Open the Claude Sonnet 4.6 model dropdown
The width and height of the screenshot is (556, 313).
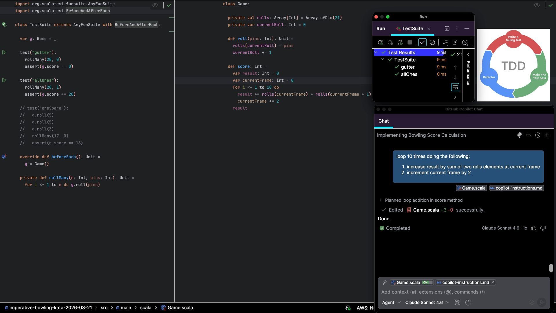tap(427, 303)
